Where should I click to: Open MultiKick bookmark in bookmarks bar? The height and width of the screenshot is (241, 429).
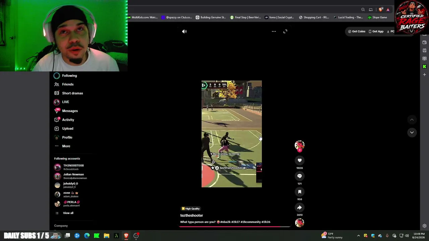(x=143, y=17)
